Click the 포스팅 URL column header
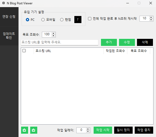 pos(69,51)
